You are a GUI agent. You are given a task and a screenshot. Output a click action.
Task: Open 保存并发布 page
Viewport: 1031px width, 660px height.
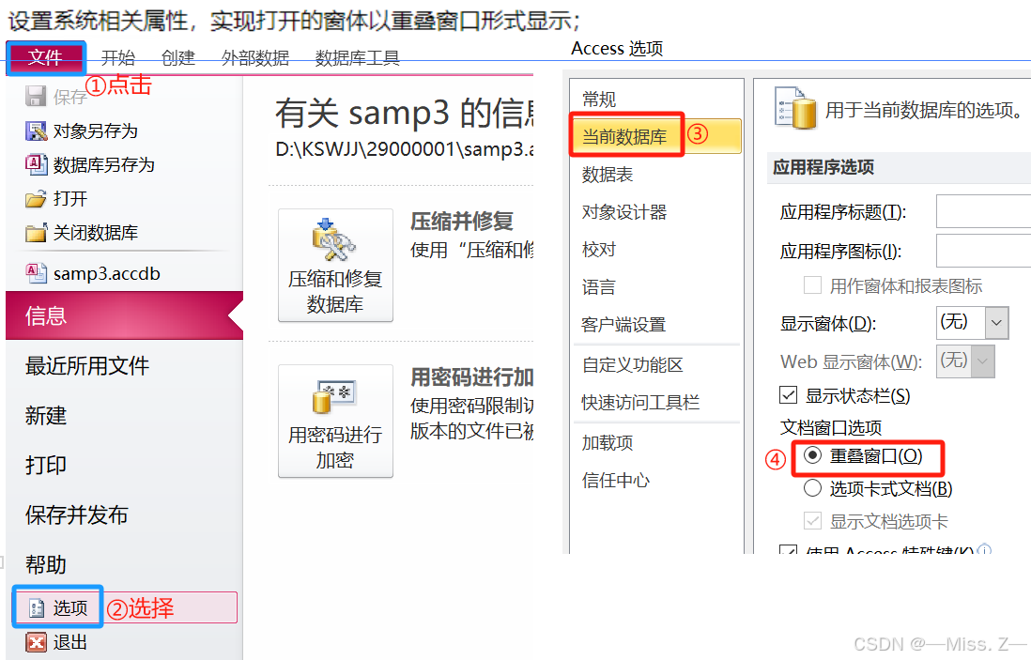(76, 514)
